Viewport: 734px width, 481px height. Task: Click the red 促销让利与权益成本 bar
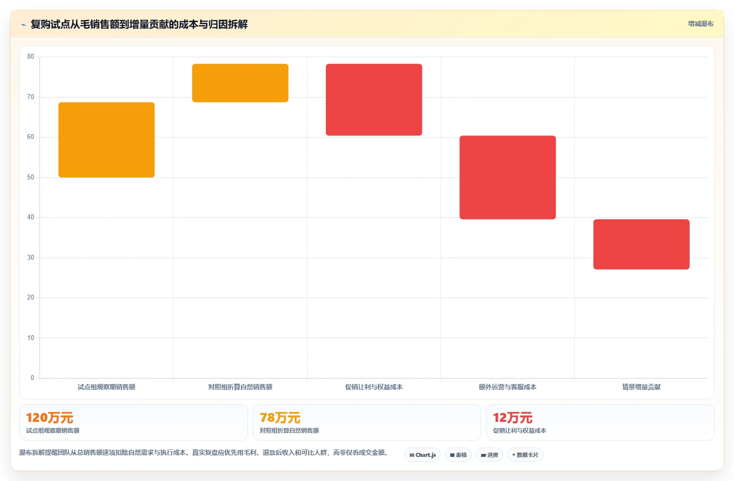tap(374, 100)
